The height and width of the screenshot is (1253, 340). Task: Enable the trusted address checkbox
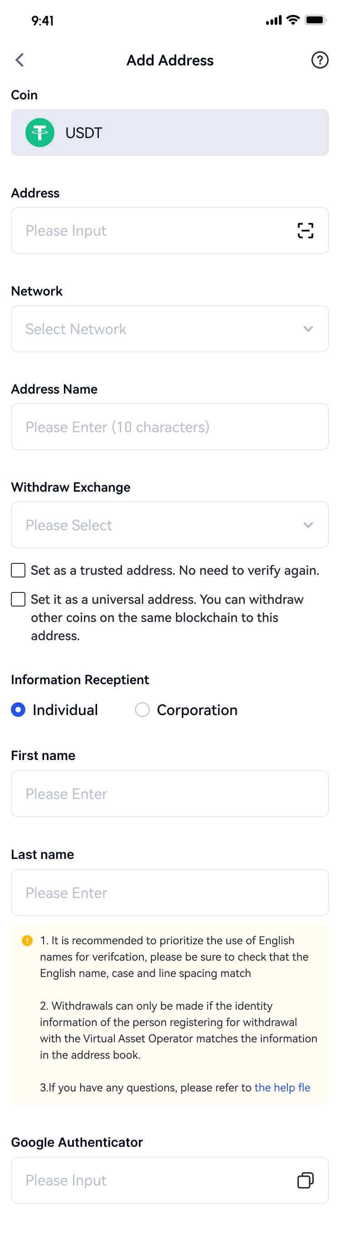coord(19,570)
